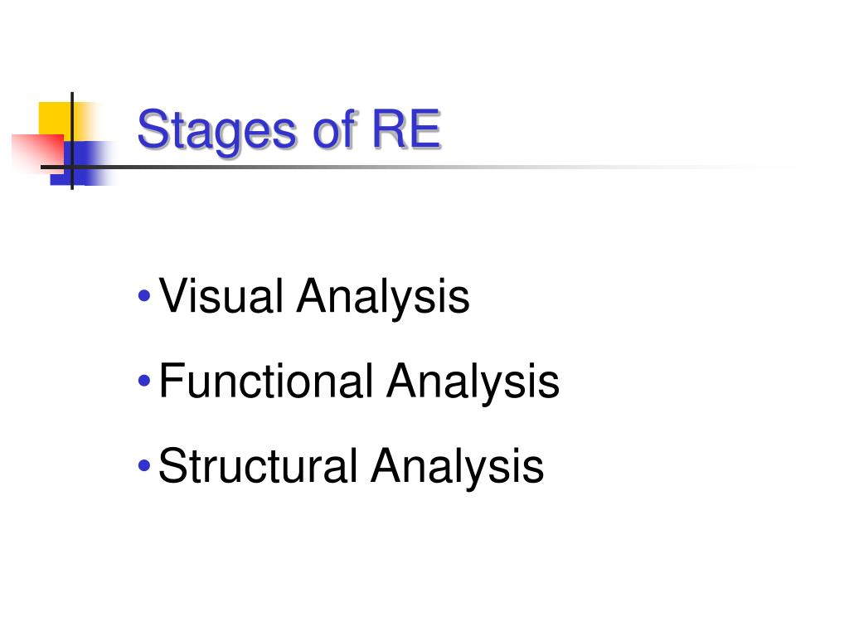Click "Analysis" in the Visual Analysis bullet
This screenshot has width=849, height=637.
click(x=383, y=299)
